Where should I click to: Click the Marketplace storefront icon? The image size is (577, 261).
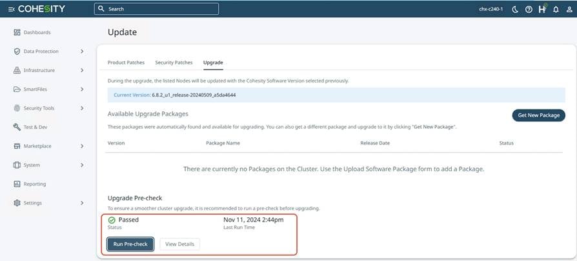[x=17, y=146]
